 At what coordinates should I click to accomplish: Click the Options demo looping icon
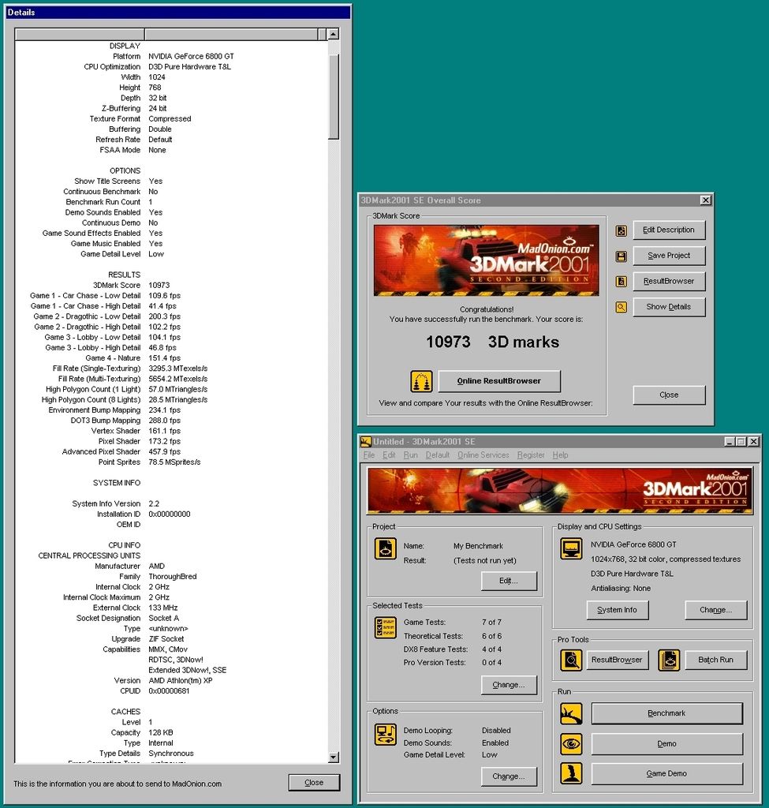pyautogui.click(x=385, y=735)
